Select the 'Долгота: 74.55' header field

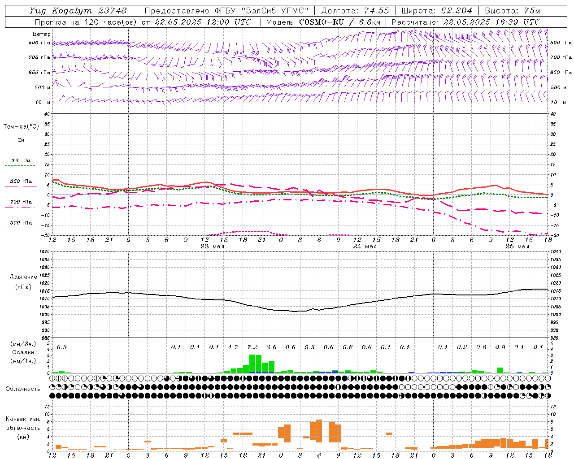pos(355,11)
